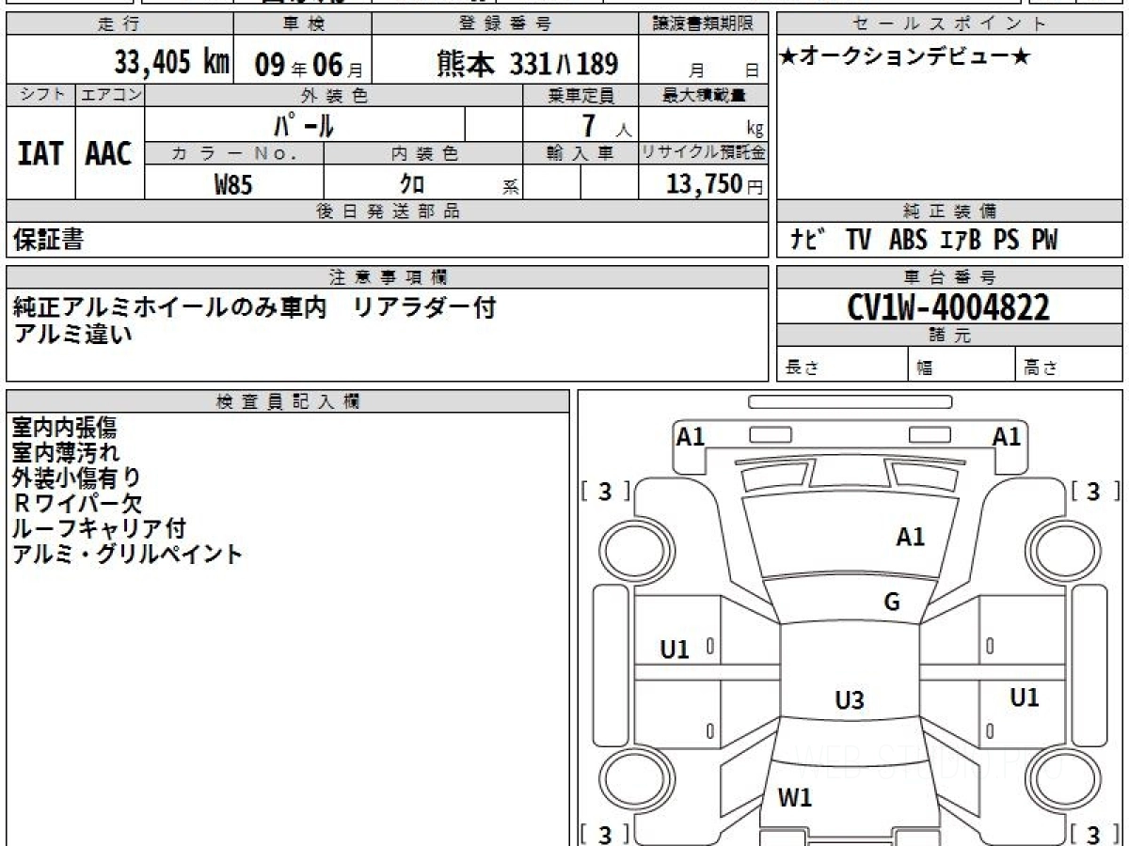Select the 7 人 seating capacity value
Viewport: 1129px width, 846px height.
[606, 125]
